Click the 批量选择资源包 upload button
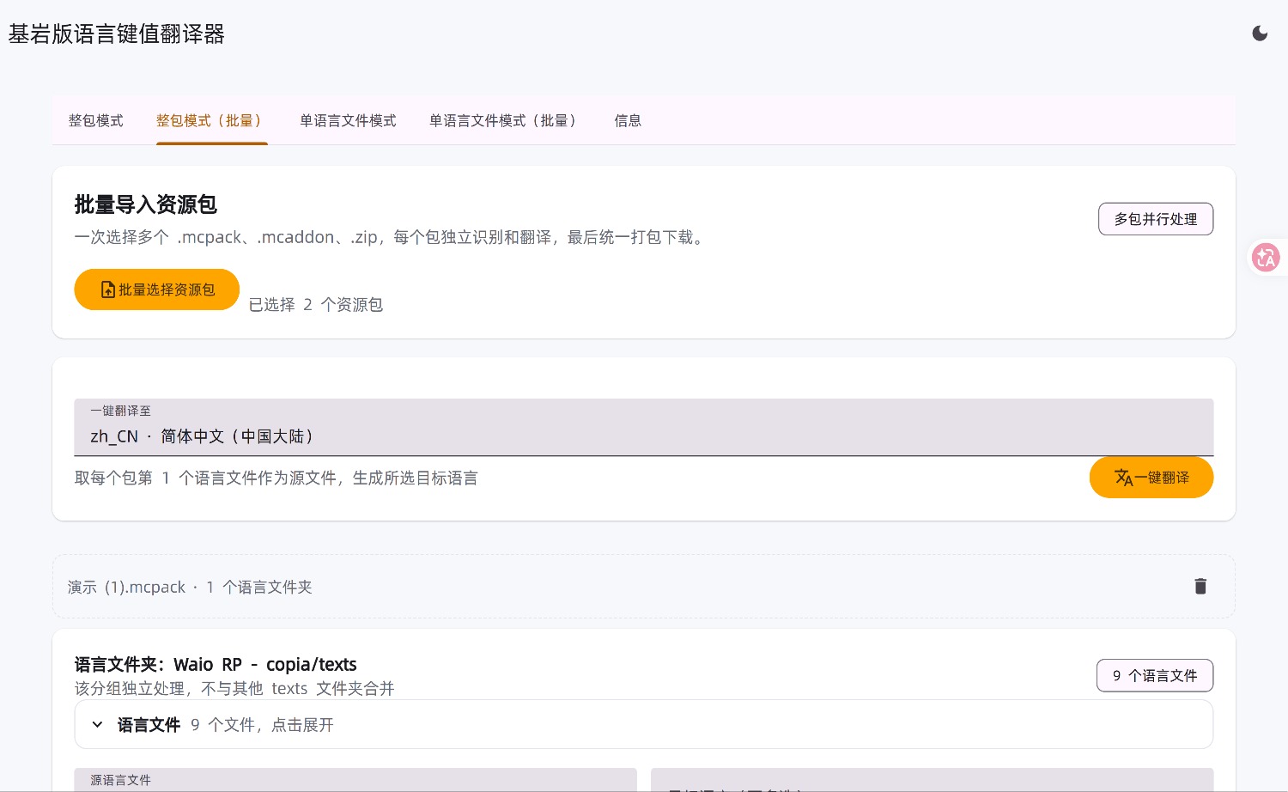Image resolution: width=1288 pixels, height=792 pixels. coord(157,289)
